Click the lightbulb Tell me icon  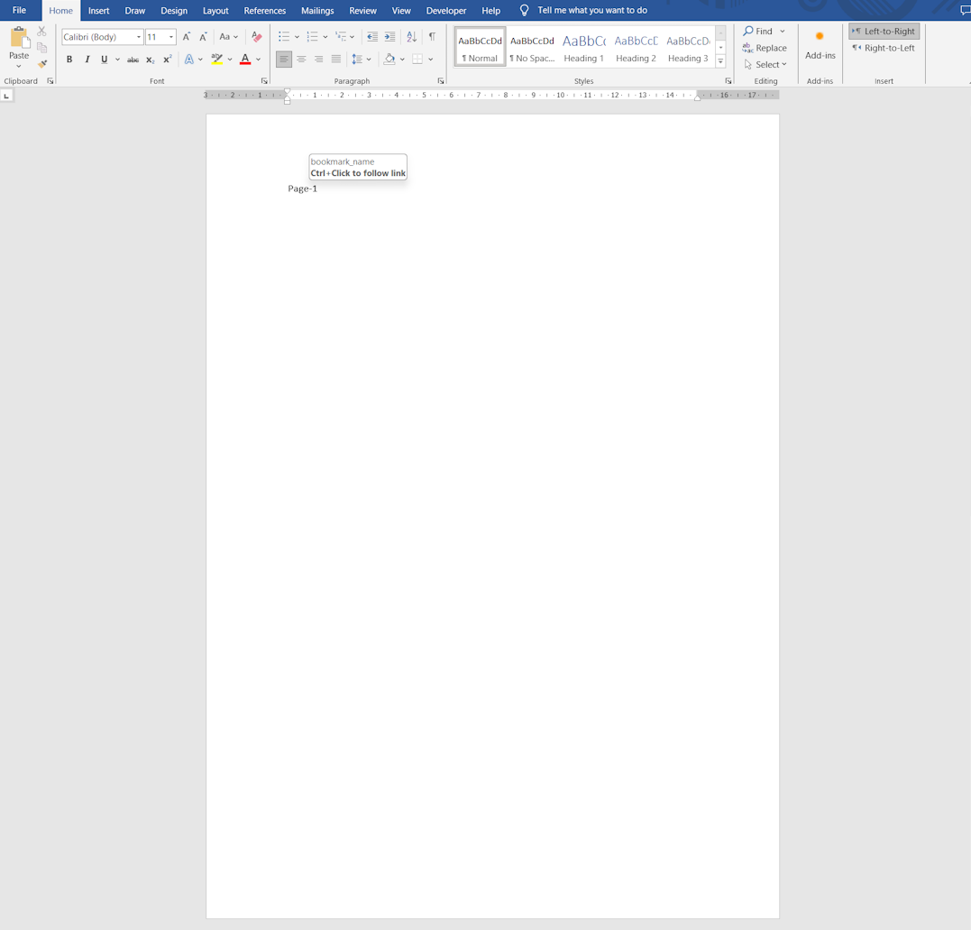click(x=524, y=11)
